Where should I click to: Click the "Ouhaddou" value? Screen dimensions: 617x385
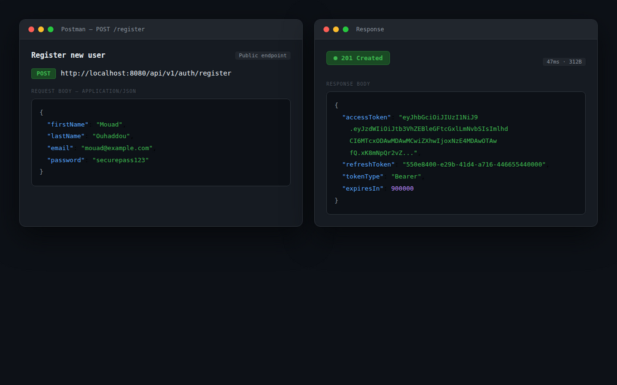tap(111, 136)
